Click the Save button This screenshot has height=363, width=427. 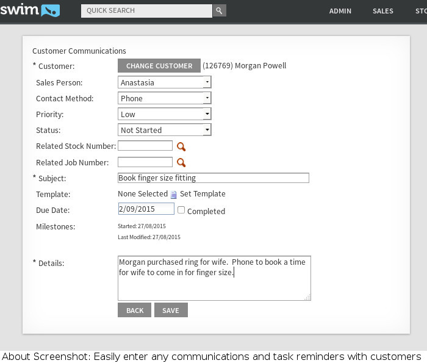coord(171,311)
